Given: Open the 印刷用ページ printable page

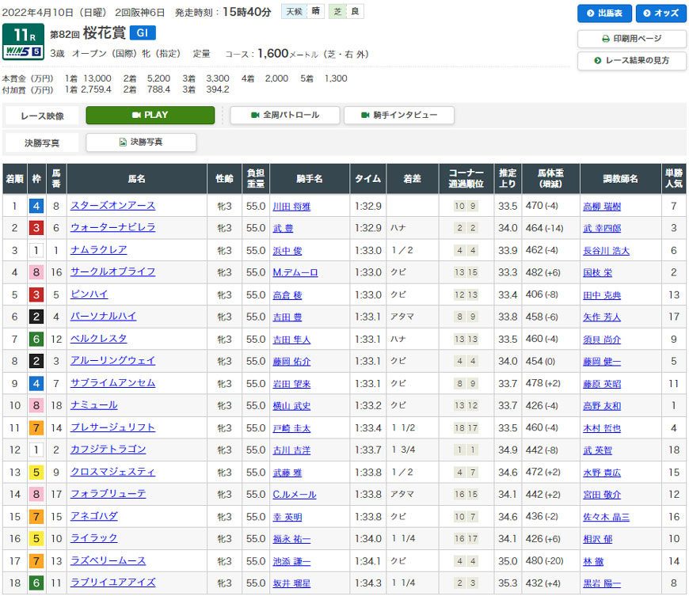Looking at the screenshot, I should point(630,39).
